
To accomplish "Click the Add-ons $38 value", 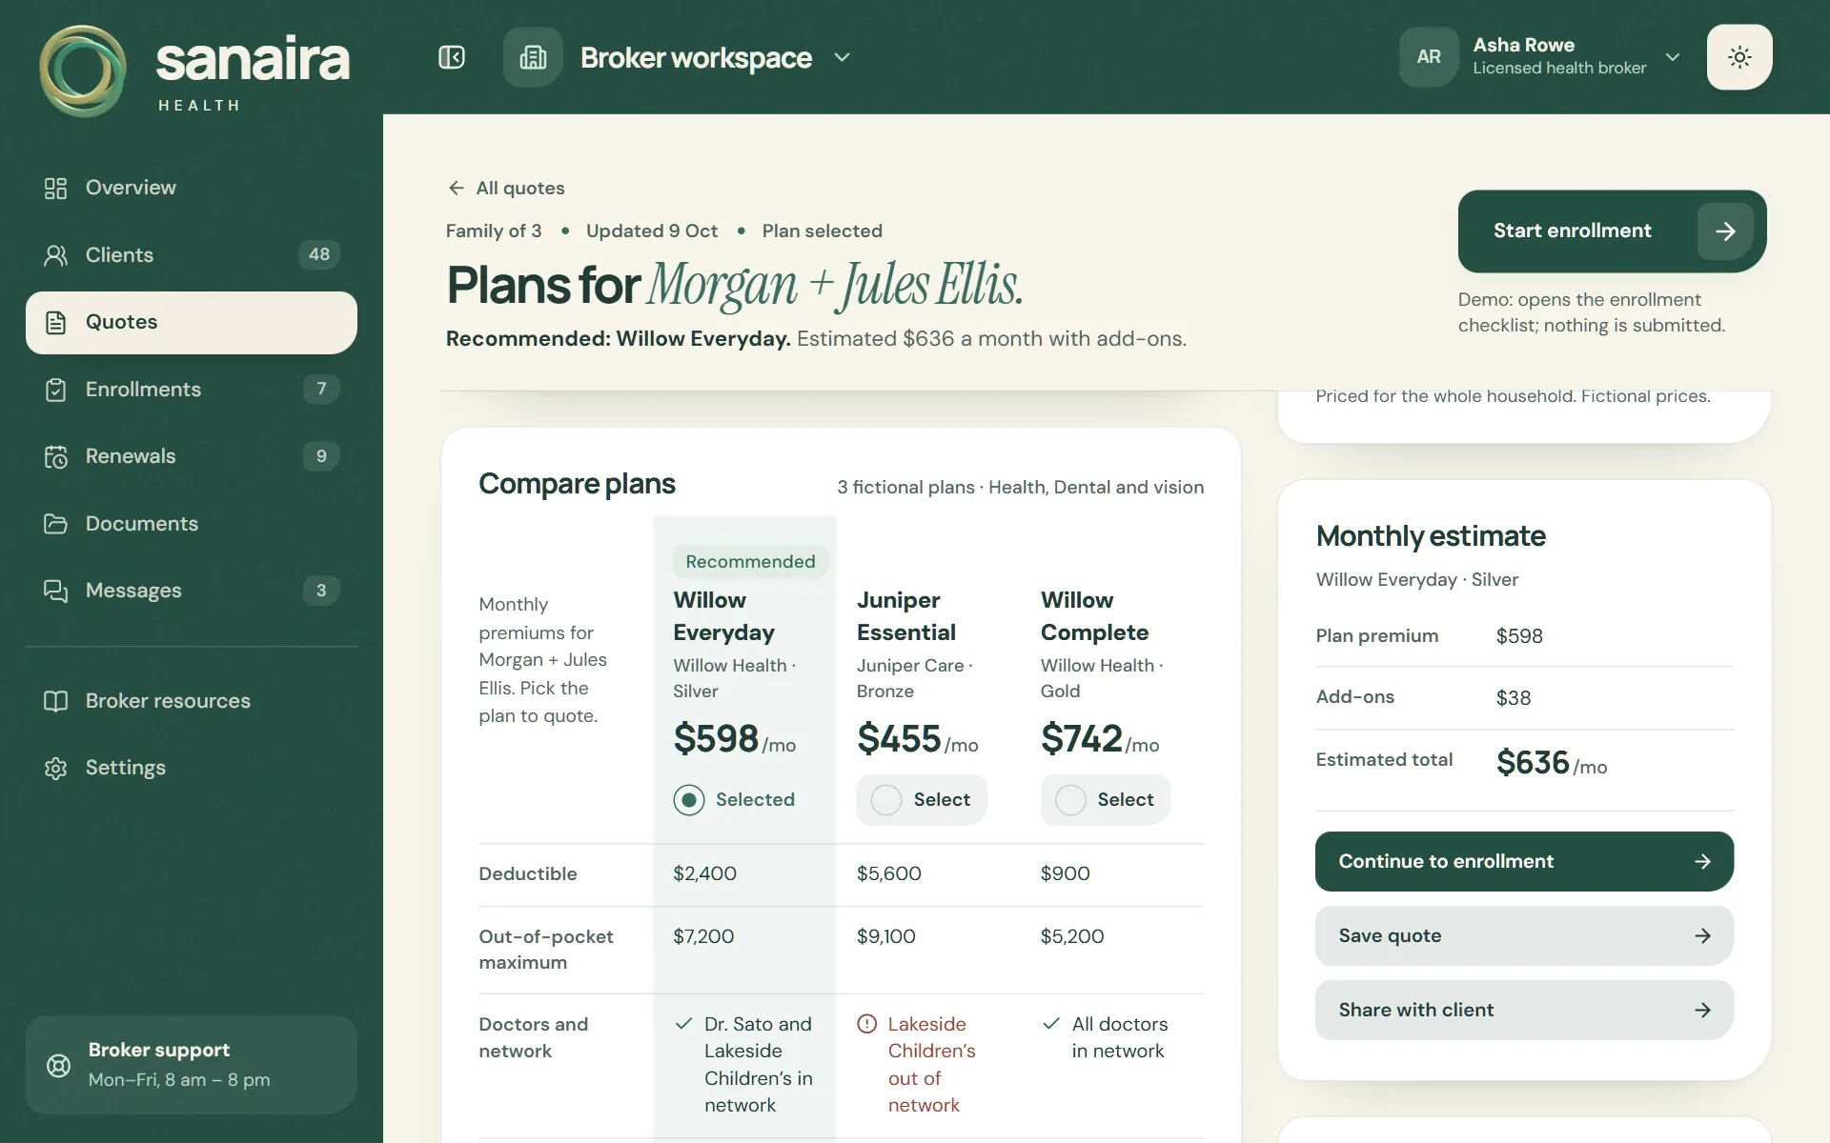I will point(1514,698).
